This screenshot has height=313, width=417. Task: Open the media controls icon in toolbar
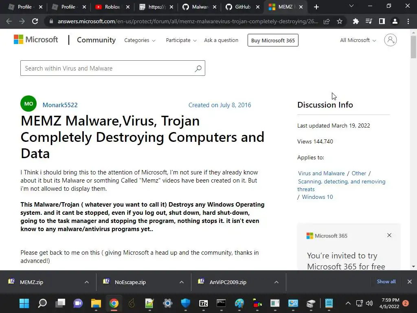[x=369, y=21]
